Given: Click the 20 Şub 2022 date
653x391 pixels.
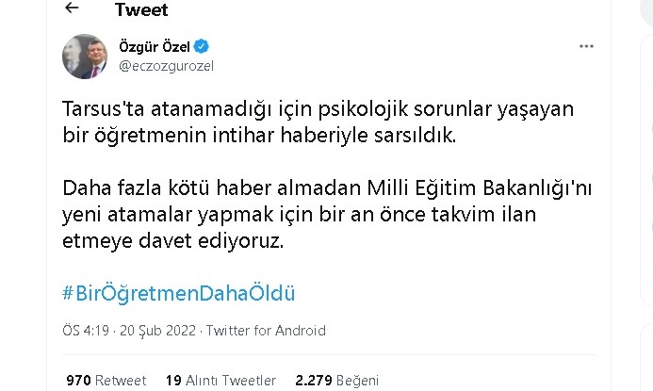Looking at the screenshot, I should 160,331.
